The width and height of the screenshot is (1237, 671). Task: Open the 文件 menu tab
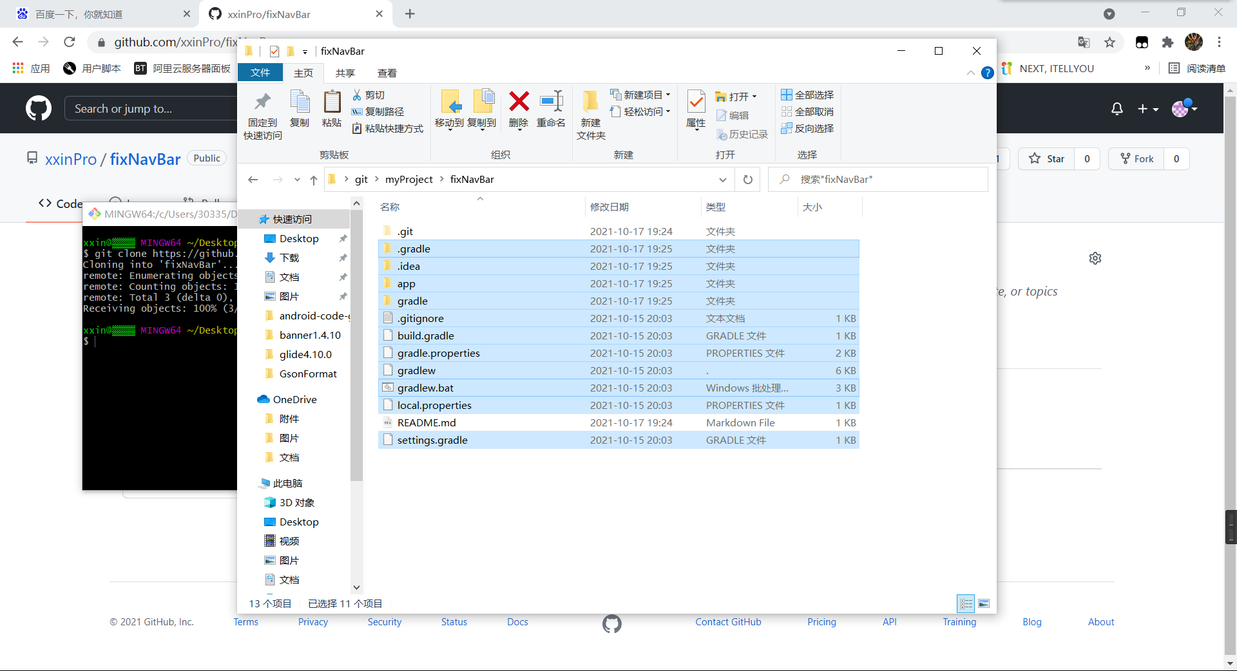[260, 73]
